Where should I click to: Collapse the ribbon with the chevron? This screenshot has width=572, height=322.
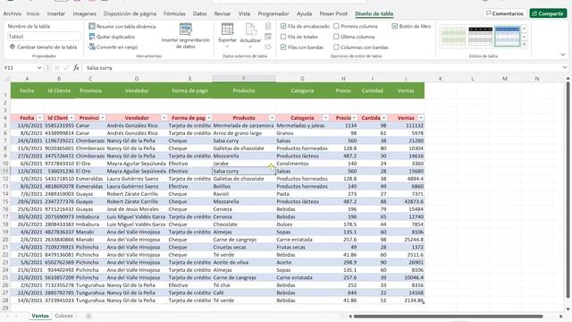tap(563, 55)
